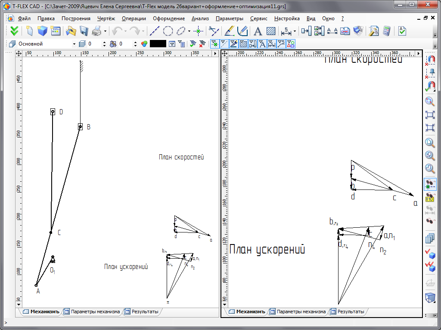
Task: Toggle the node selector filter
Action: [x=215, y=44]
